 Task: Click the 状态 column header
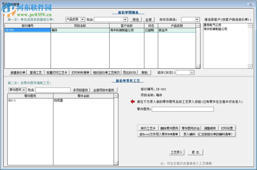point(151,25)
